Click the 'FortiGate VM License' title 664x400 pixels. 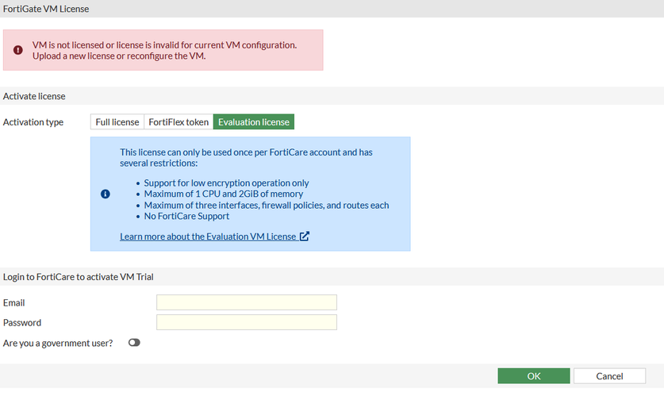(x=46, y=9)
